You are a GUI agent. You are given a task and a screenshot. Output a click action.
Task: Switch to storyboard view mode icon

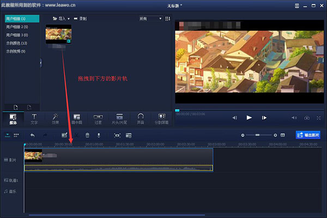pos(16,135)
